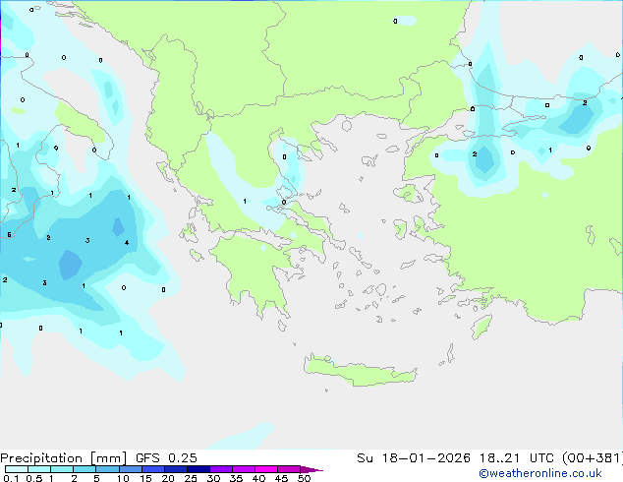The image size is (623, 482).
Task: Click the 10–15 mm legend color swatch
Action: 130,469
